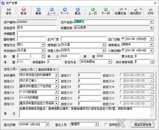Open the 存放地点 dropdown
159x130 pixels.
[43, 50]
